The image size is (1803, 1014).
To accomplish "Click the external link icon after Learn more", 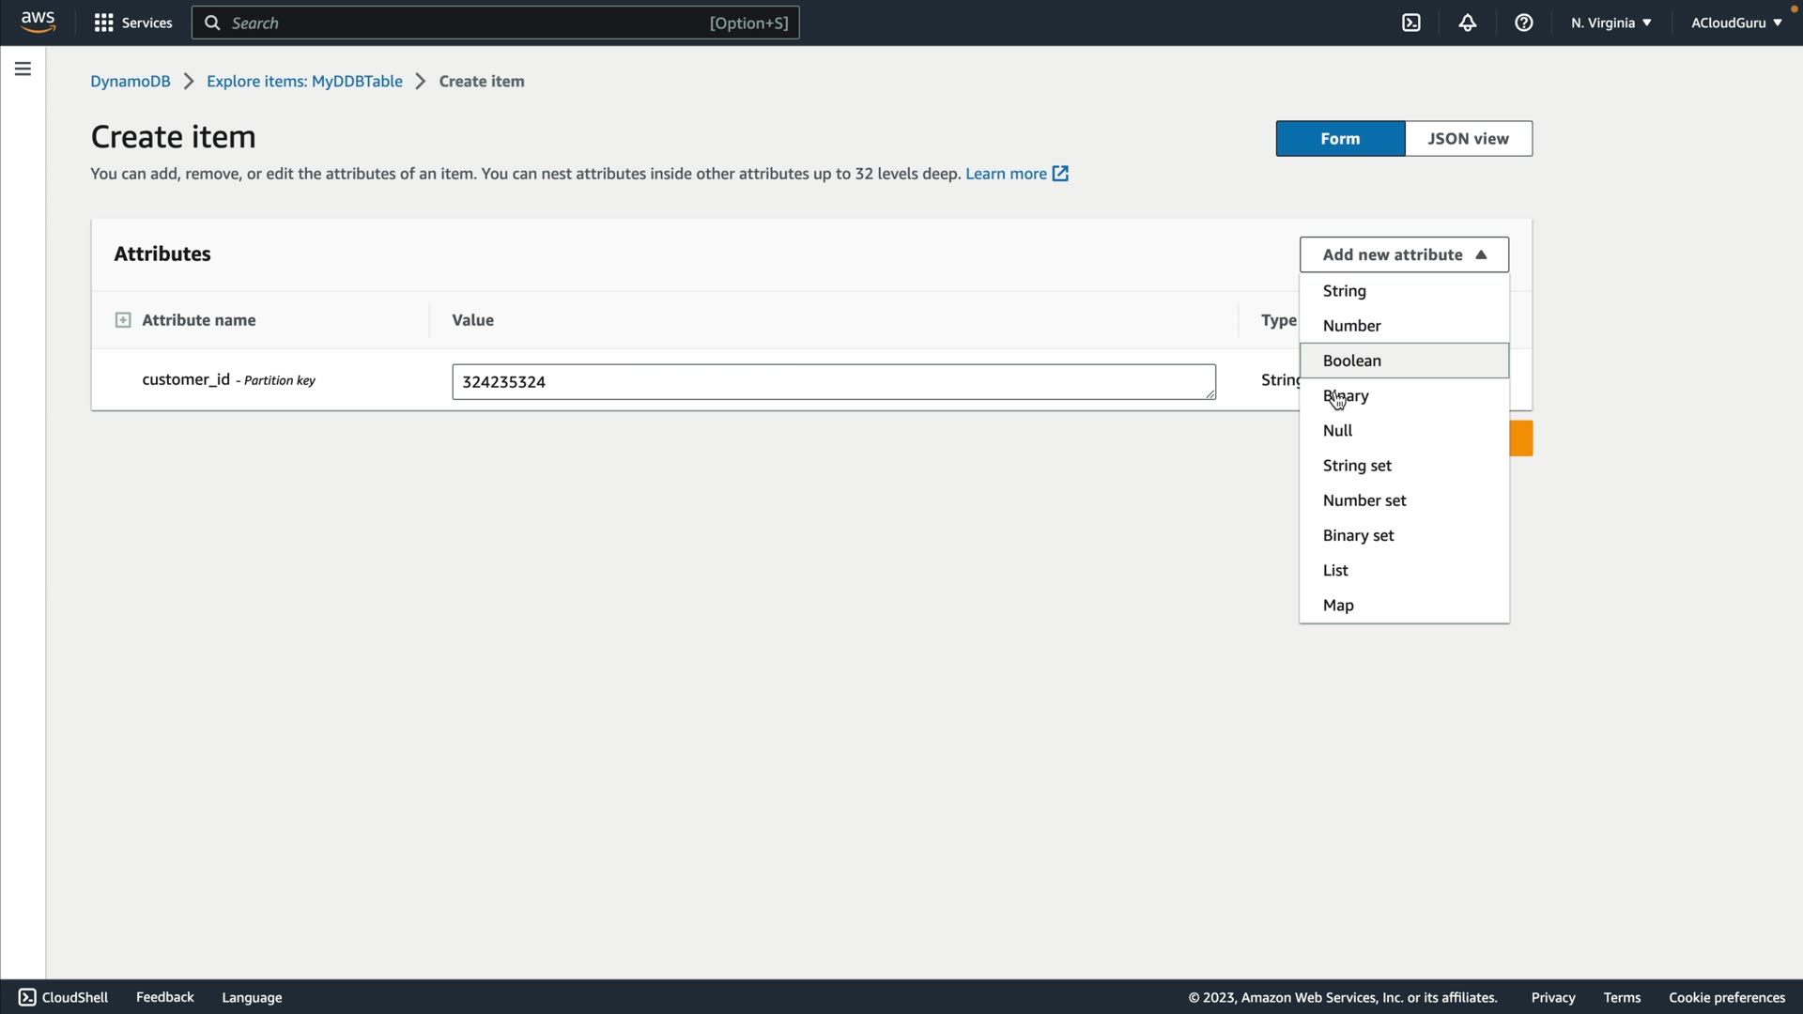I will pyautogui.click(x=1060, y=174).
